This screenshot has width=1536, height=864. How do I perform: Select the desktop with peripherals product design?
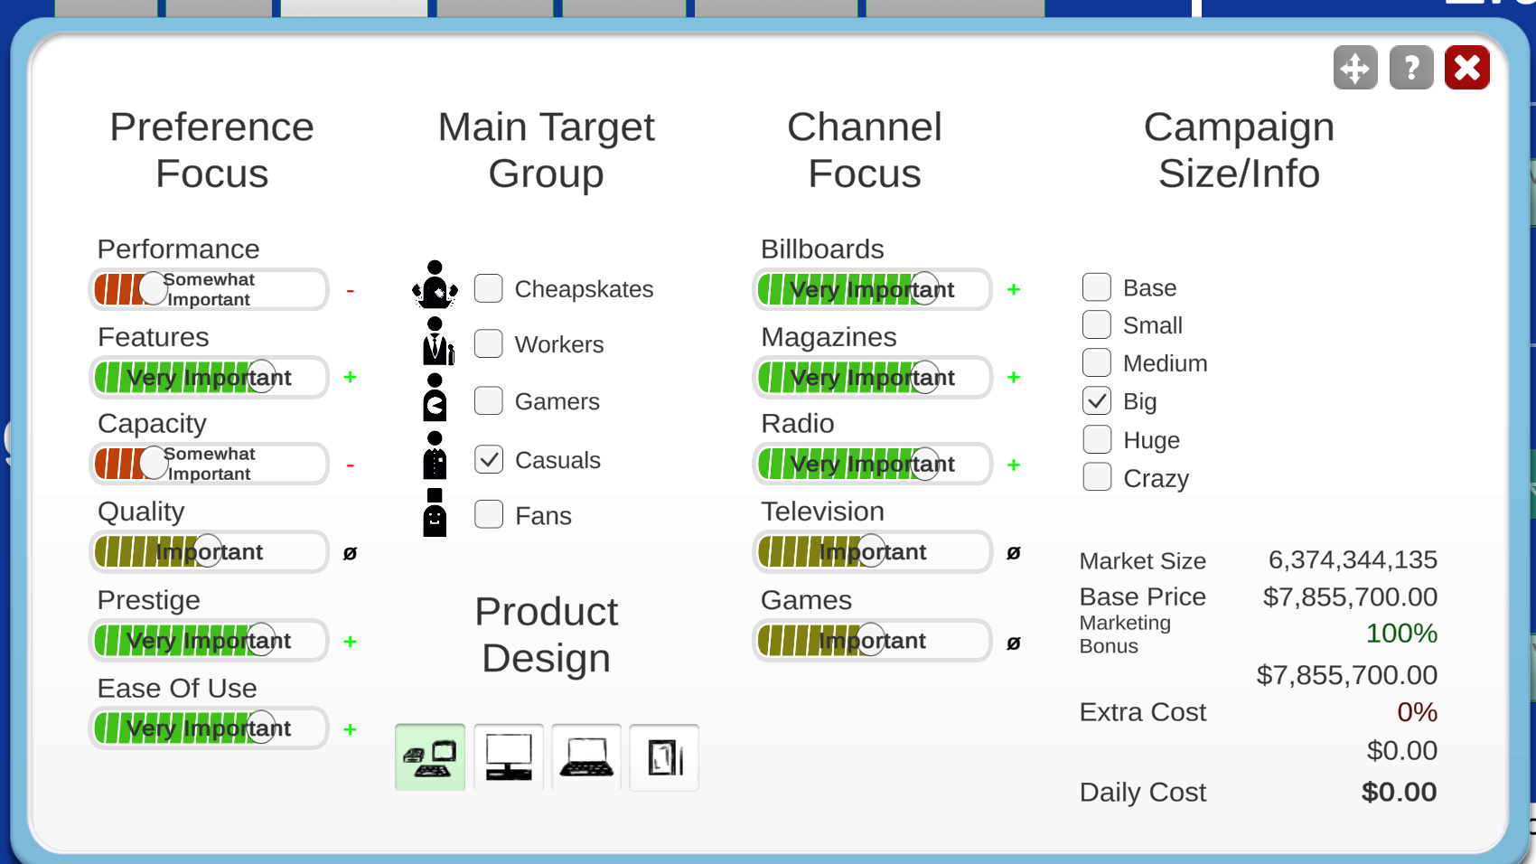[x=430, y=757]
